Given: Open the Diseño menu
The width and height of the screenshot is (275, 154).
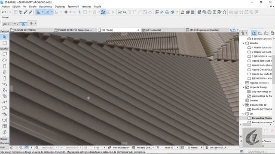Looking at the screenshot, I should click(33, 6).
